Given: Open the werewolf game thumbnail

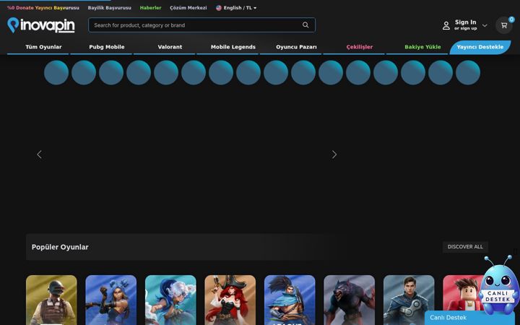Looking at the screenshot, I should point(350,300).
